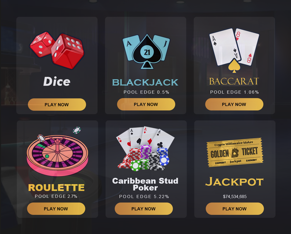
Task: Click the Jackpot gold title
Action: click(234, 182)
